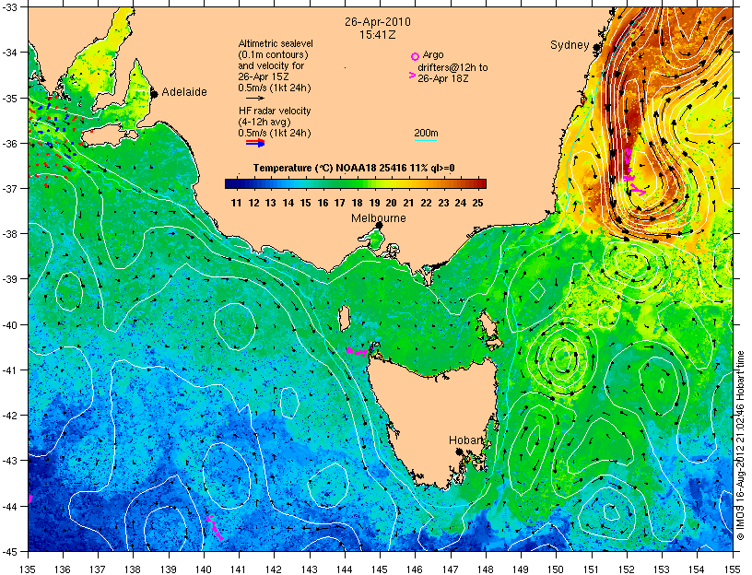Click the green section of colorbar above 18

(x=357, y=183)
